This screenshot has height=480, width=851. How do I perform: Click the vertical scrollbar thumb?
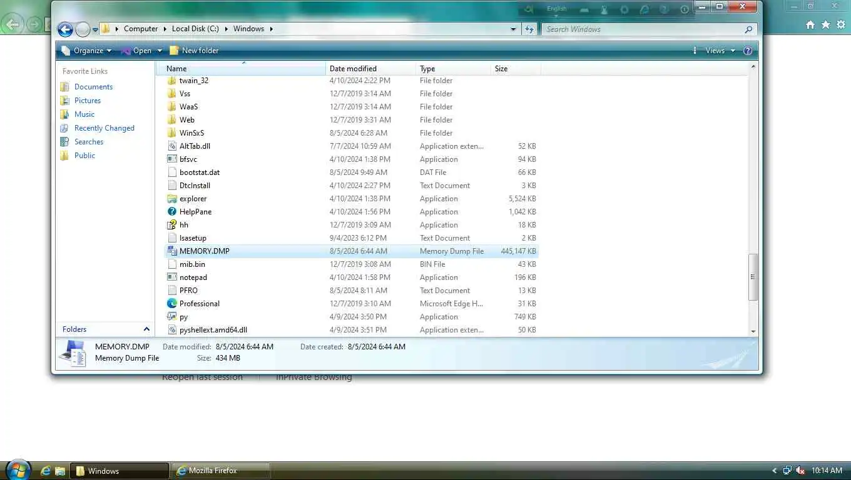coord(753,277)
